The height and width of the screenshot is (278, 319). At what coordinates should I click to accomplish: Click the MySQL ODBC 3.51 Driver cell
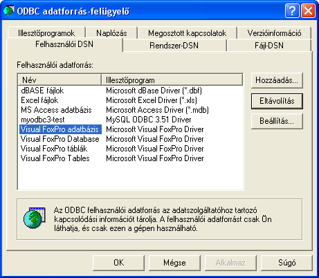[x=149, y=120]
